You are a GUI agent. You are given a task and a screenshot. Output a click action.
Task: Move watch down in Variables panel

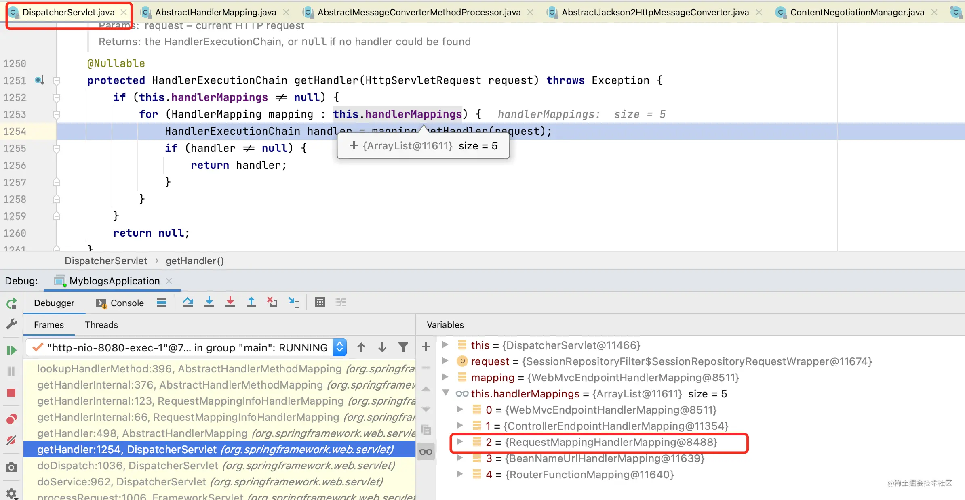pos(426,410)
